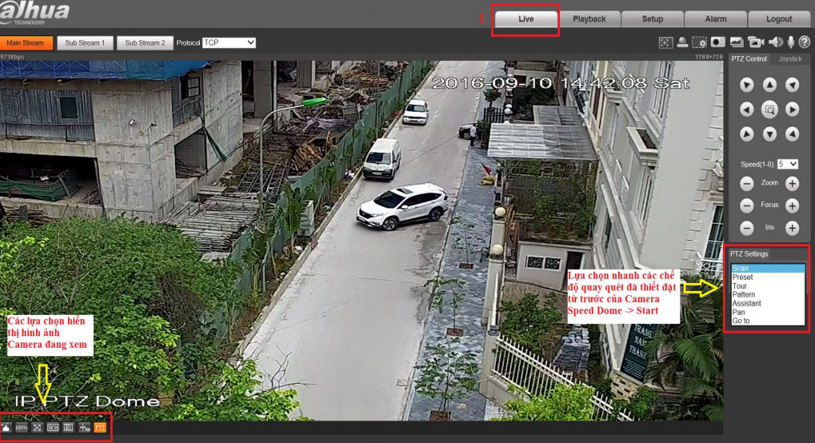
Task: Activate the regional focus icon
Action: (665, 42)
